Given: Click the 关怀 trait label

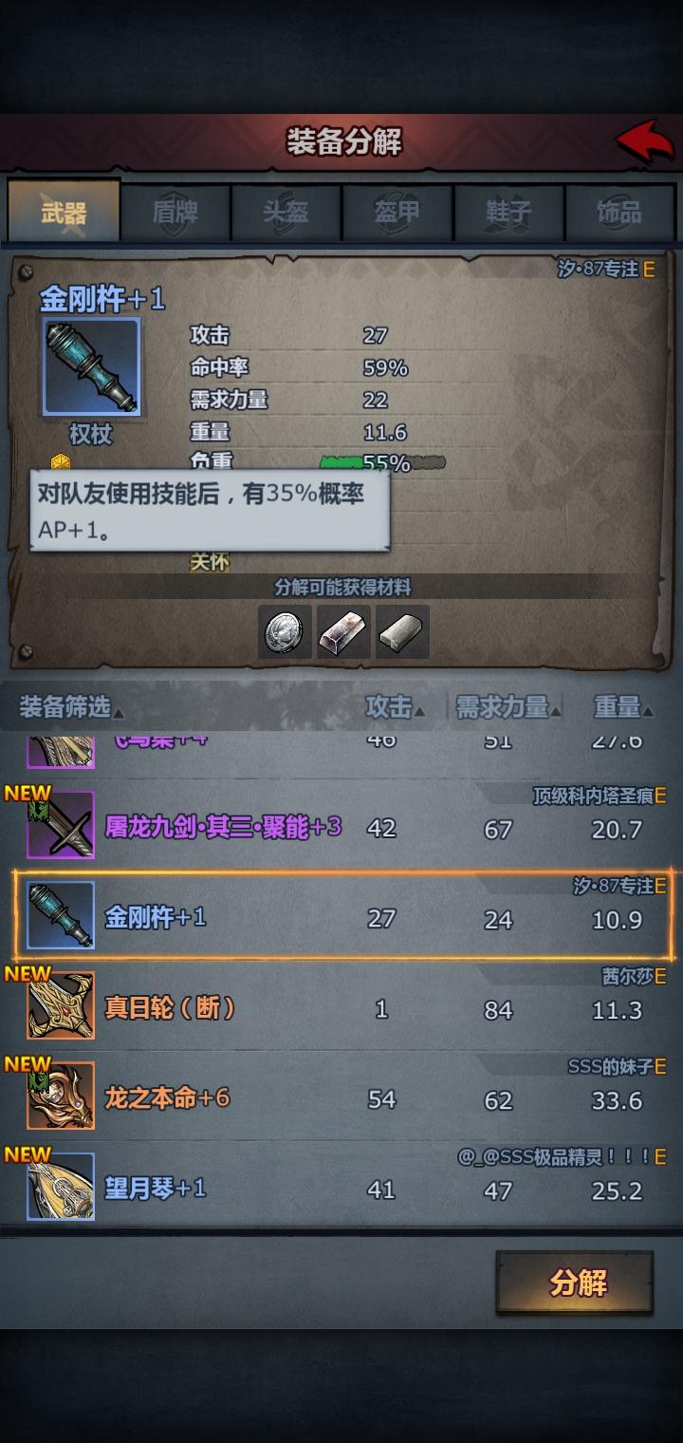Looking at the screenshot, I should pyautogui.click(x=210, y=562).
